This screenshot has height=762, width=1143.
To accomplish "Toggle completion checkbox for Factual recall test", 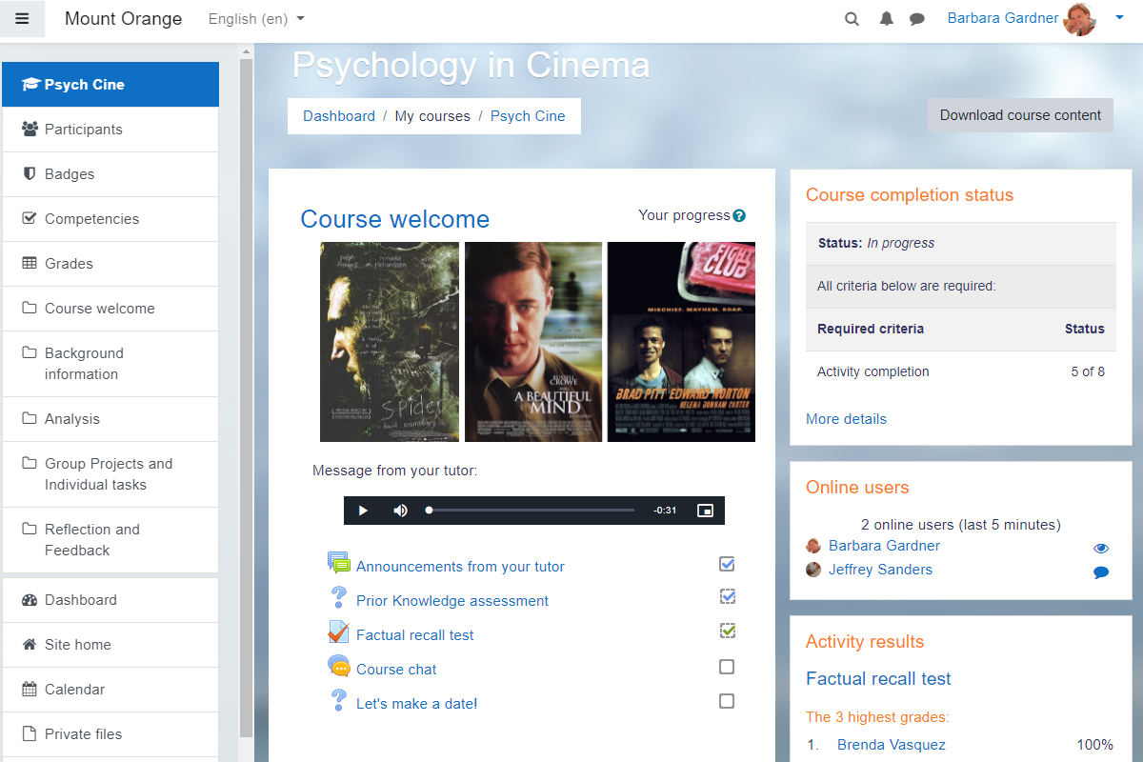I will [727, 631].
